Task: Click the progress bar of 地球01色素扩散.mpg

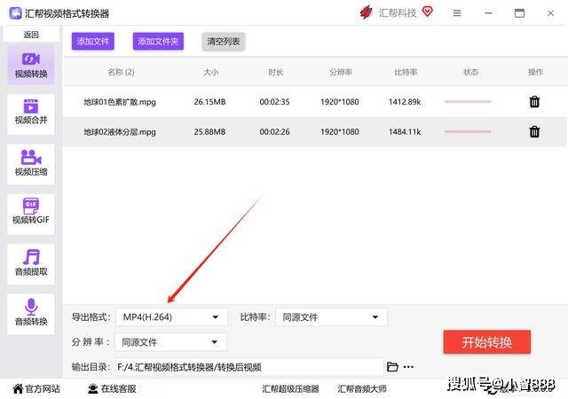Action: coord(468,102)
